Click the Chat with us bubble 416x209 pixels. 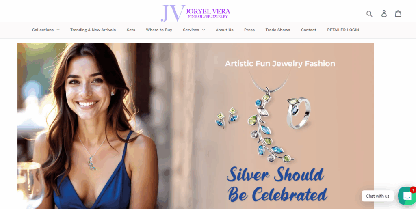(x=377, y=196)
